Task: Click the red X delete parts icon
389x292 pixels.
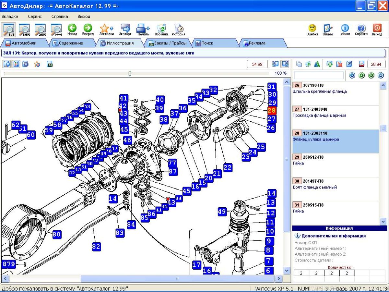Action: click(x=339, y=64)
